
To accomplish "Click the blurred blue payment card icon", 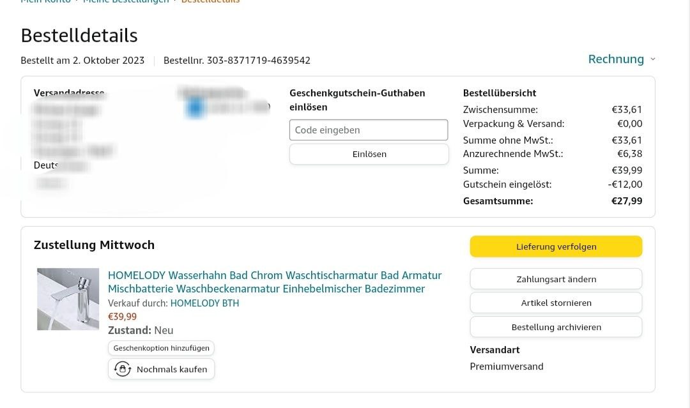I will pos(195,108).
